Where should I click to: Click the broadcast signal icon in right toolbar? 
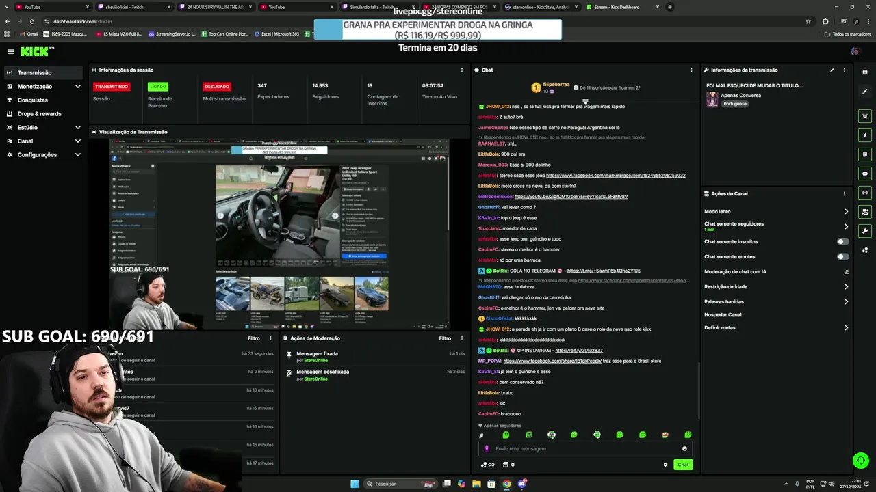(865, 193)
